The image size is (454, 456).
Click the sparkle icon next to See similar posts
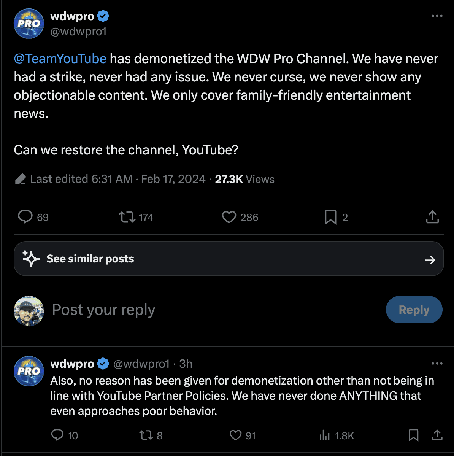click(x=30, y=259)
